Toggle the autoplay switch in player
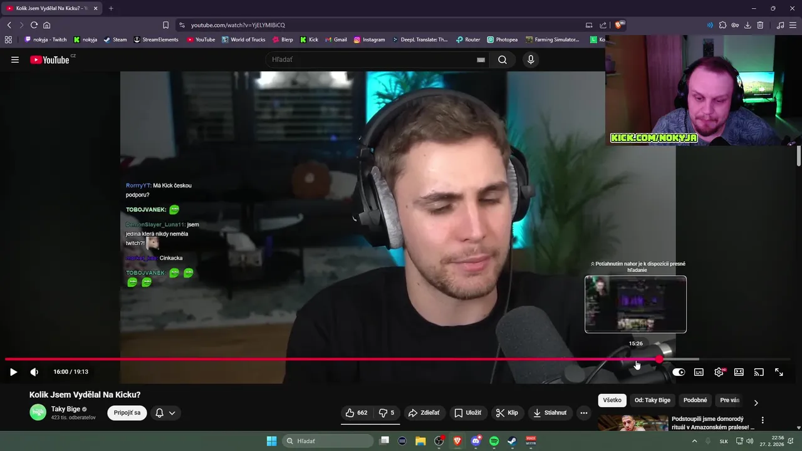Viewport: 802px width, 451px height. coord(679,372)
